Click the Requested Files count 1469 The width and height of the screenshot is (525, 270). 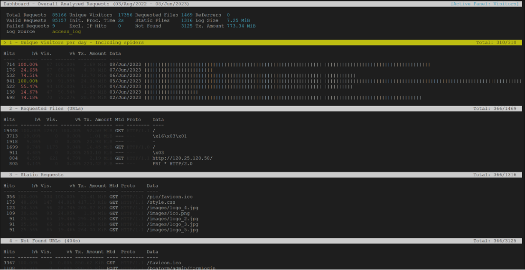tap(187, 15)
